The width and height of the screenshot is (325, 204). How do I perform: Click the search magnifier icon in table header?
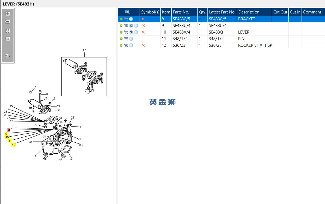click(x=127, y=12)
